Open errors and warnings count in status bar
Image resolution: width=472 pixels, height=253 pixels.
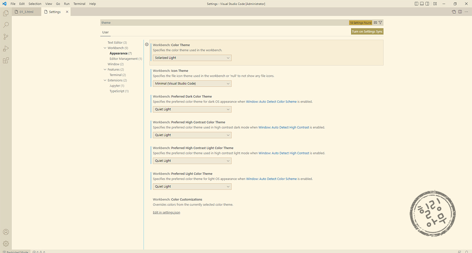39,252
